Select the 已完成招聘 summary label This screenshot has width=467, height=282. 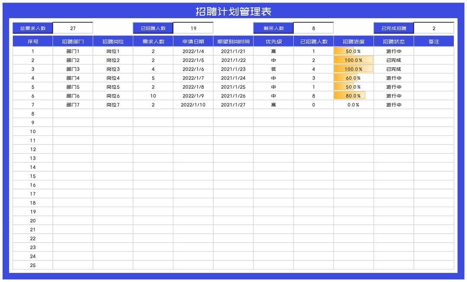click(394, 28)
